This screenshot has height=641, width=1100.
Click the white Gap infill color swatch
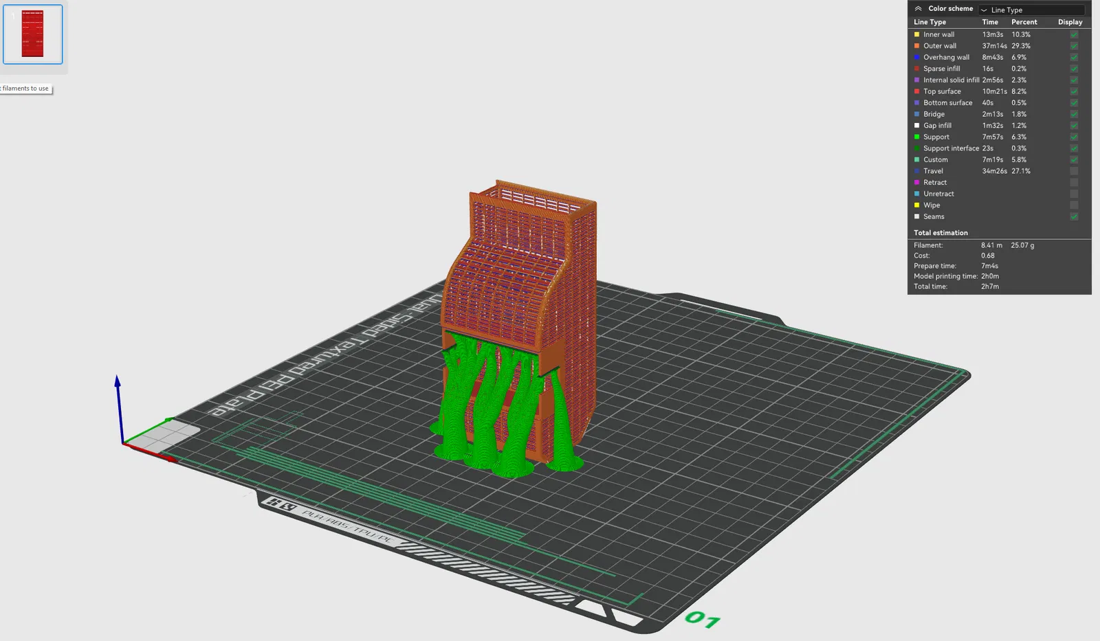click(916, 125)
